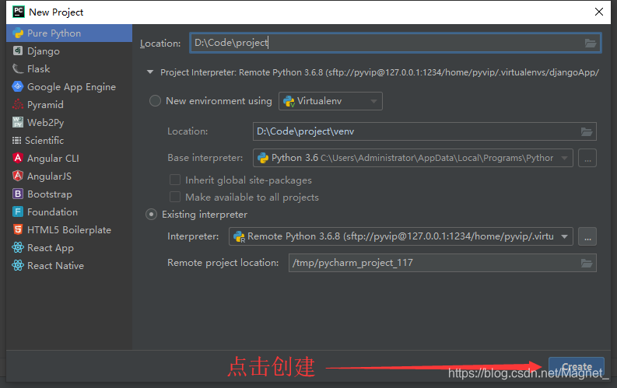Enable Inherit global site-packages checkbox
This screenshot has height=388, width=617.
(175, 180)
